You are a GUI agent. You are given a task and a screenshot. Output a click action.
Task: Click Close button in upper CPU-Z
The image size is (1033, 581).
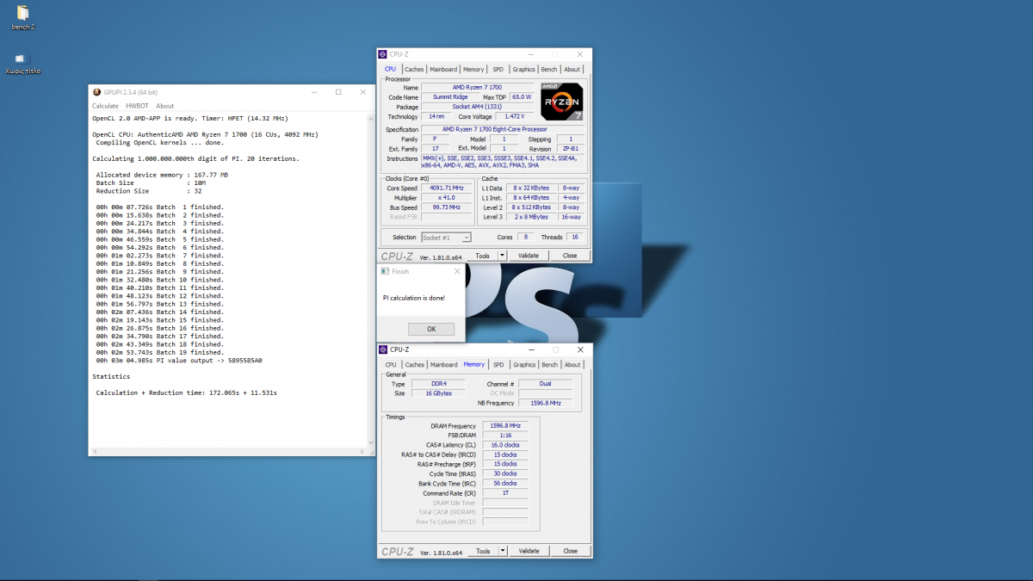coord(570,256)
